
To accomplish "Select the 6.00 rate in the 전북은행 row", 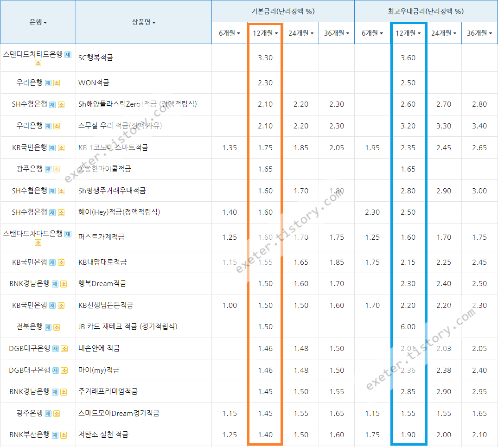I will 408,327.
